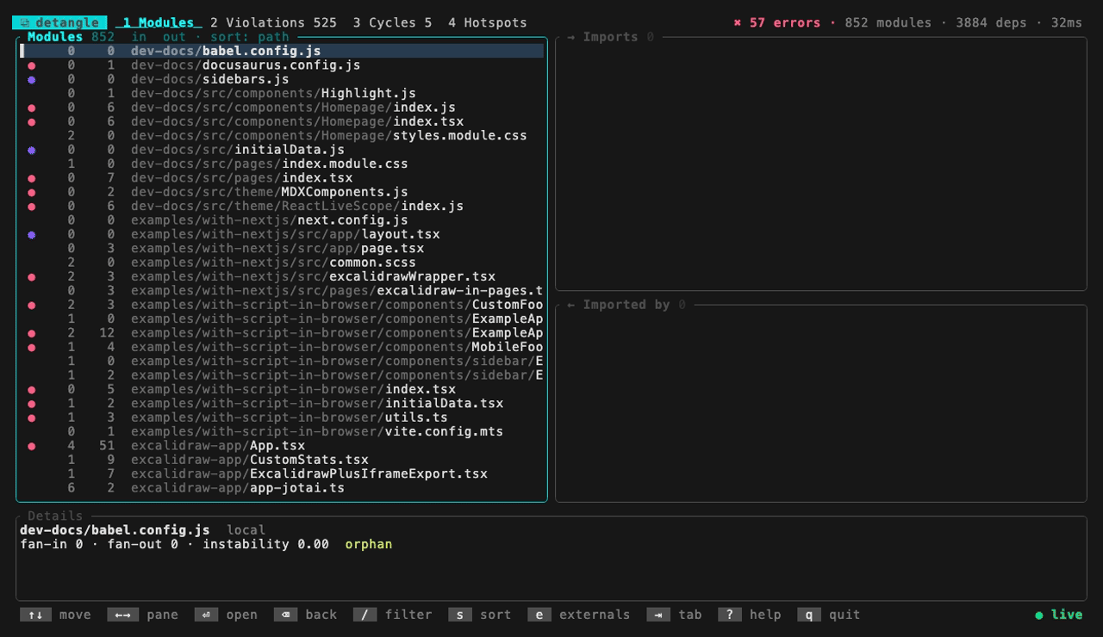Select dev-docs/src/initialData.js row
The image size is (1103, 637).
pyautogui.click(x=282, y=150)
